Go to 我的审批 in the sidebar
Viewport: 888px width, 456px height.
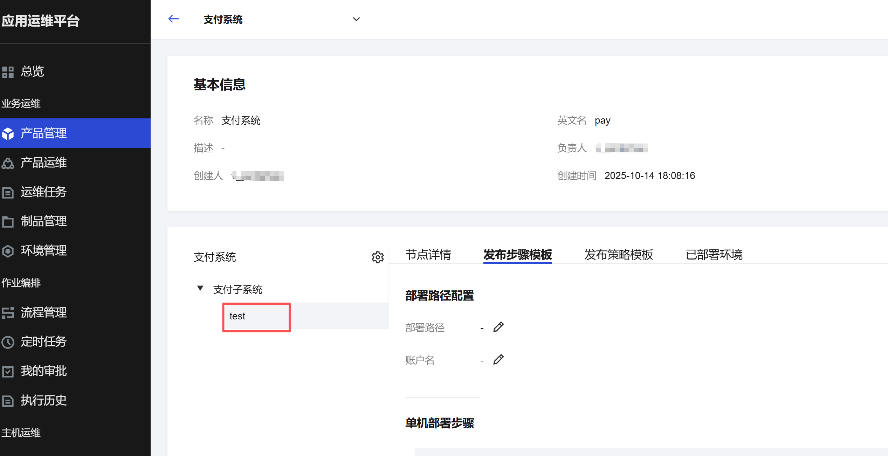(x=43, y=371)
